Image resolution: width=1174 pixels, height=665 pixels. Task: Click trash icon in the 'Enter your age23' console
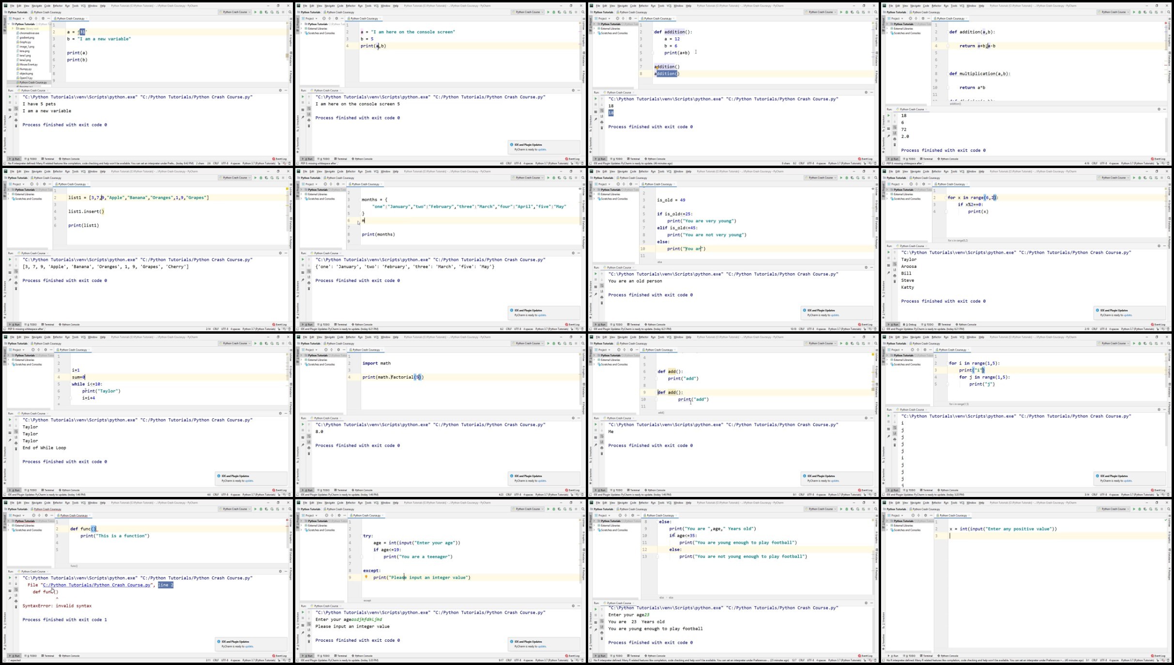[602, 638]
